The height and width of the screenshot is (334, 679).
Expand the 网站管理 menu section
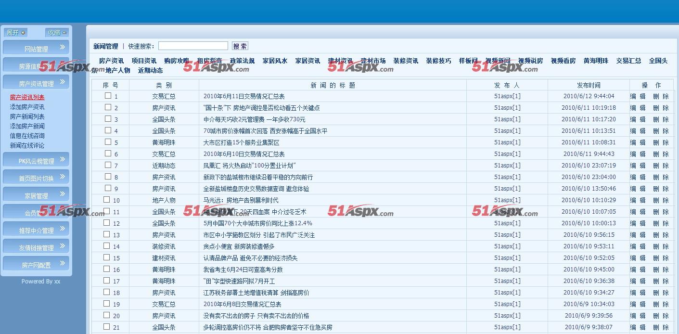click(36, 47)
